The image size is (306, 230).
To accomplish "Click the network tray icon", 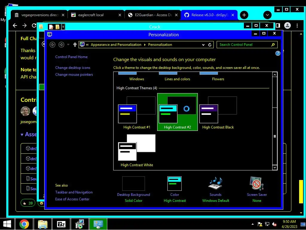I will (267, 224).
